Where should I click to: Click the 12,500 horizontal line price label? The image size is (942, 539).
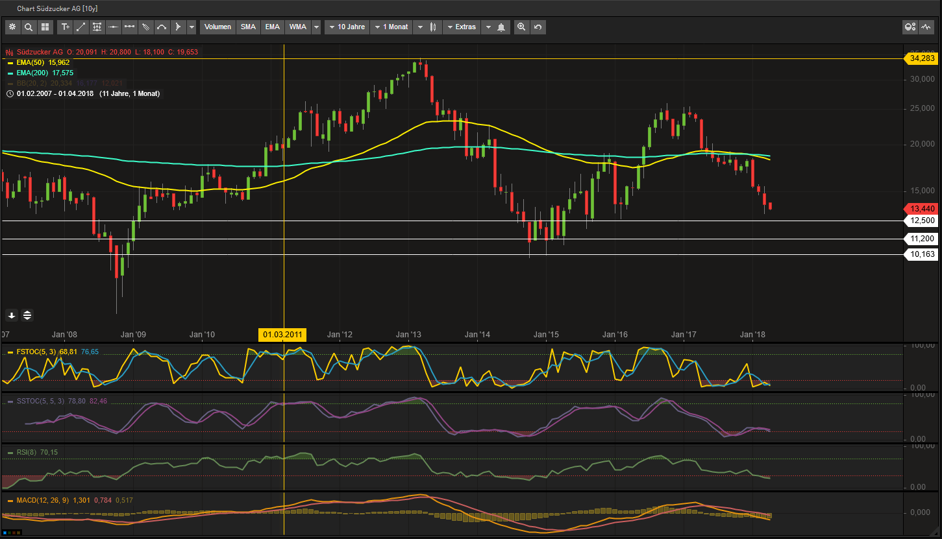922,221
